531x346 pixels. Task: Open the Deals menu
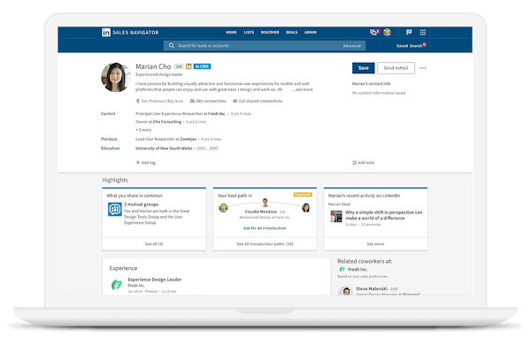click(x=291, y=33)
